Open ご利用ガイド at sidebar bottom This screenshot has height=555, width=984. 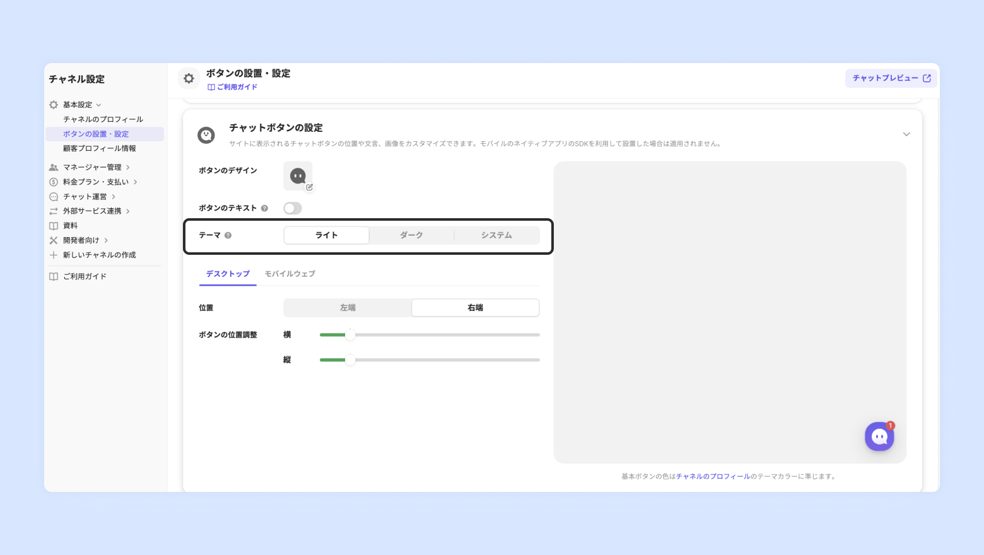coord(85,276)
